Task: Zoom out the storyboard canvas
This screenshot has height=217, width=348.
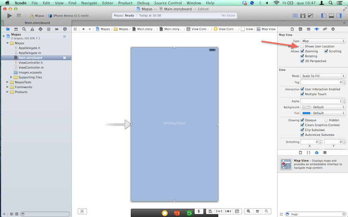Action: point(248,211)
